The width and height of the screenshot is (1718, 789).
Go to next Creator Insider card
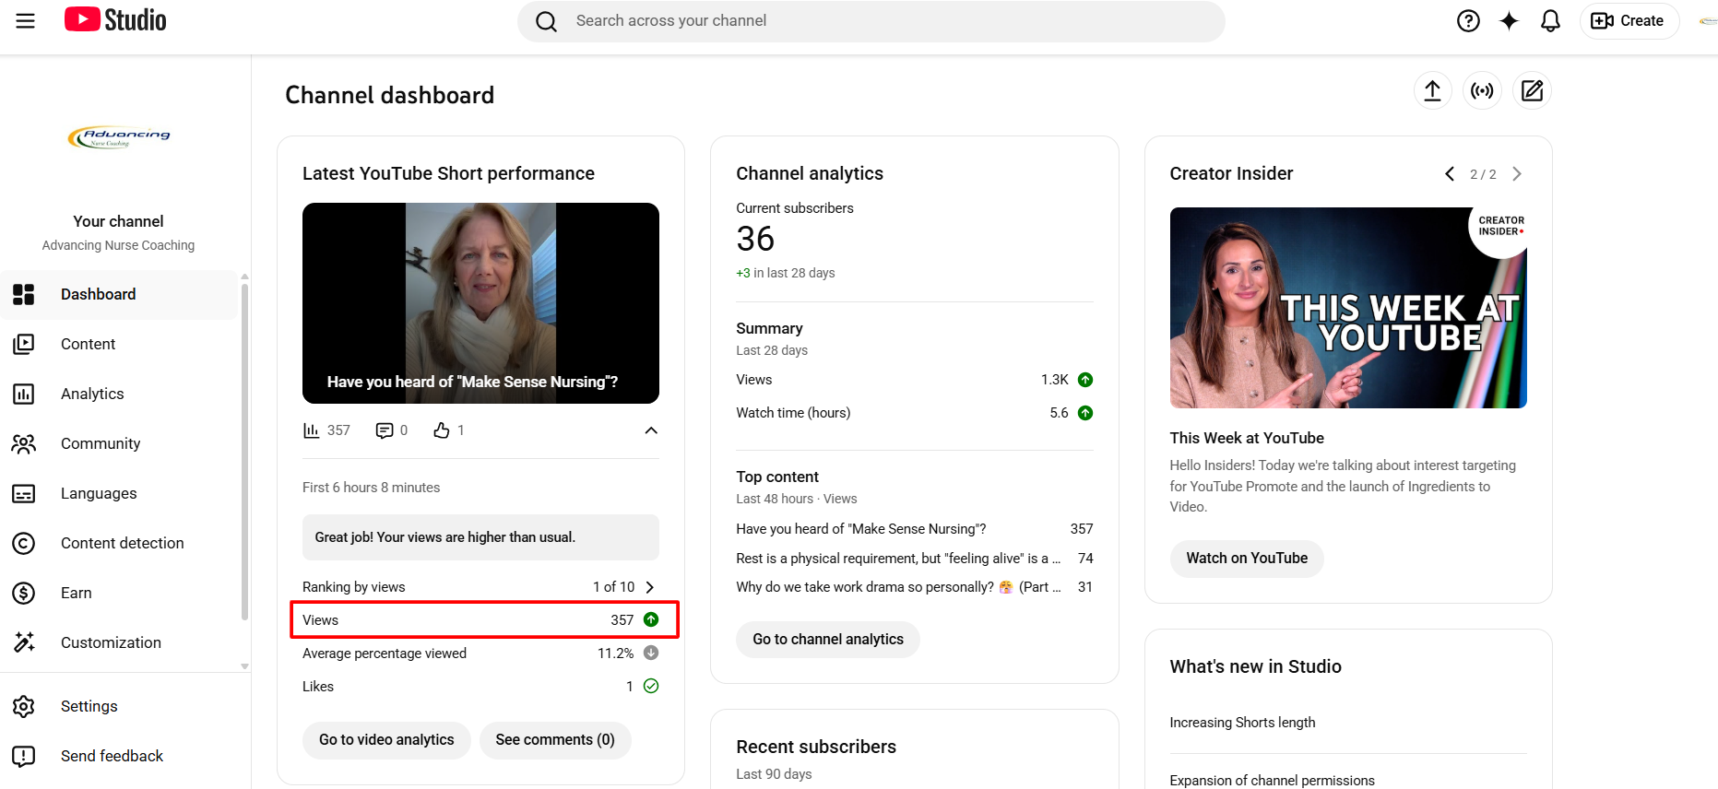pyautogui.click(x=1517, y=174)
